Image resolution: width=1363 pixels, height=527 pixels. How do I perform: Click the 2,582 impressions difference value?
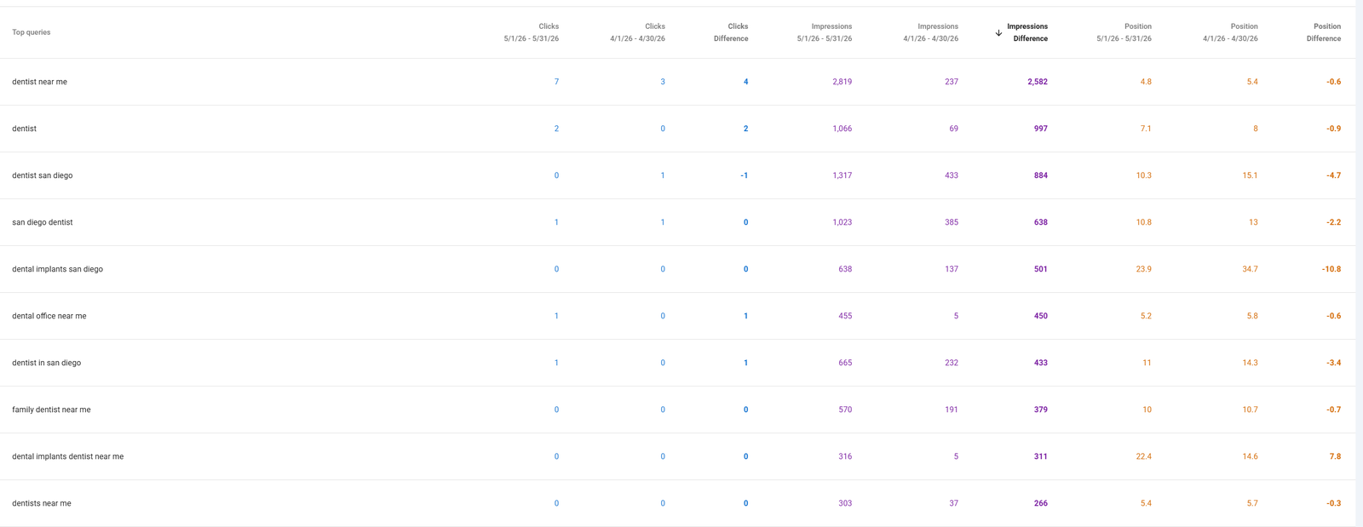click(x=1038, y=82)
